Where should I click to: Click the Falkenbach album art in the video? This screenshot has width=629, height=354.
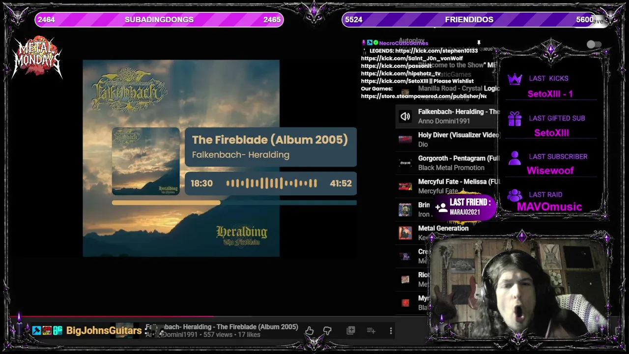tap(181, 158)
